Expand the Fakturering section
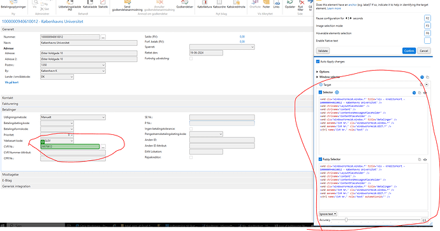 pyautogui.click(x=157, y=104)
